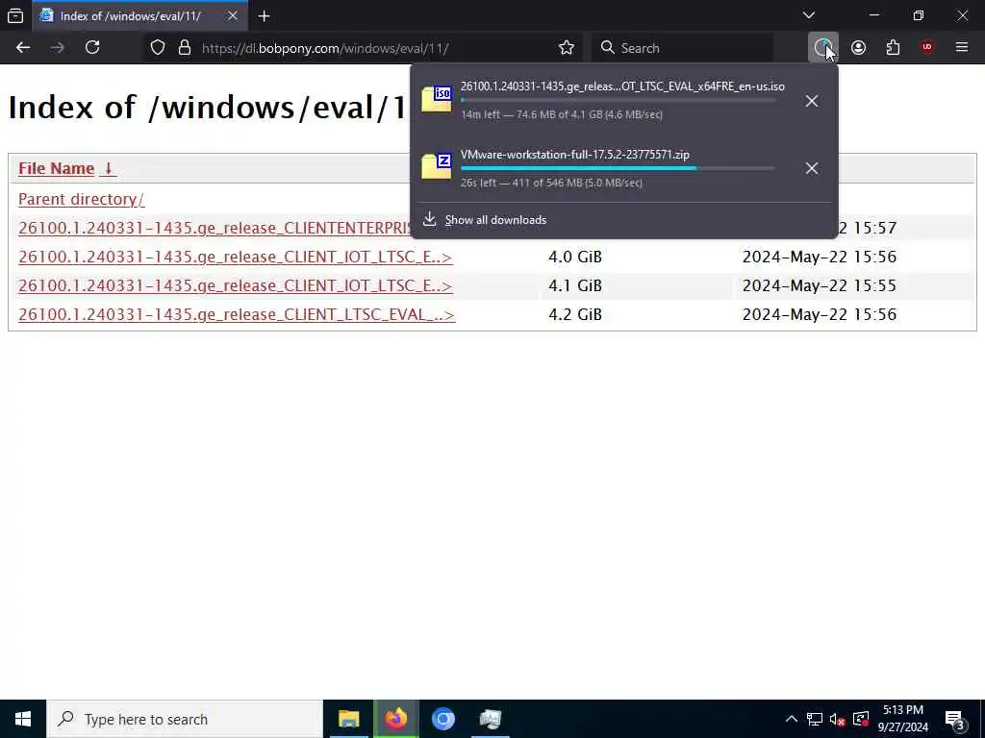Open File Explorer from the taskbar
The image size is (985, 738).
(x=348, y=719)
